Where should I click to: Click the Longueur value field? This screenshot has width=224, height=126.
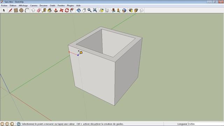pos(206,124)
